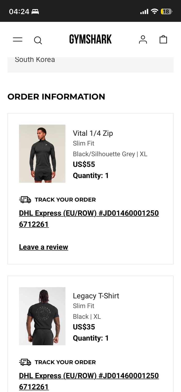Open the DHL Express tracking link for Vital 1/4 Zip
Image resolution: width=181 pixels, height=392 pixels.
point(89,218)
